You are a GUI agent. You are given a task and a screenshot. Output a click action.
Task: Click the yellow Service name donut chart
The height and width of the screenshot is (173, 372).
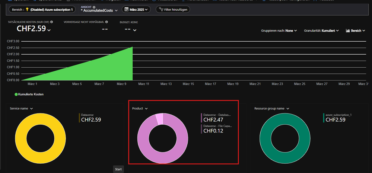point(21,138)
